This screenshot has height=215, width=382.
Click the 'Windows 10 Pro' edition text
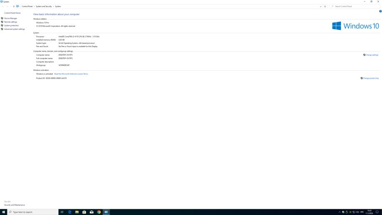pyautogui.click(x=42, y=23)
